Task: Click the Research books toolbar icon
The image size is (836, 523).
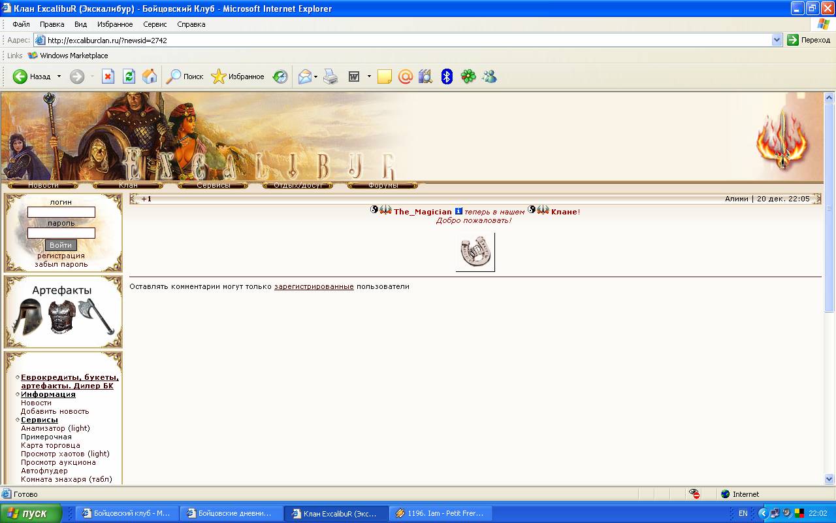Action: point(426,76)
